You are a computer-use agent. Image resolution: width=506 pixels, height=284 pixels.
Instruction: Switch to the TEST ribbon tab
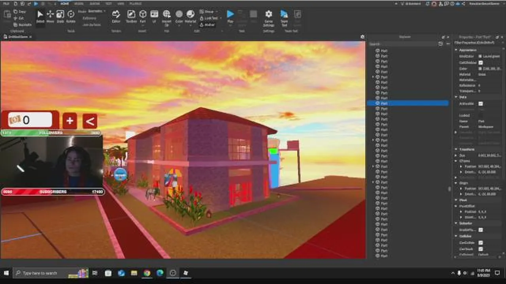[109, 4]
